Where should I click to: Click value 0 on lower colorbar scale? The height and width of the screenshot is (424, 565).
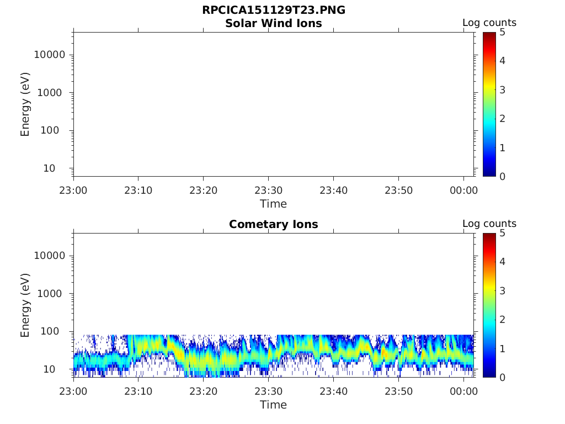click(502, 378)
